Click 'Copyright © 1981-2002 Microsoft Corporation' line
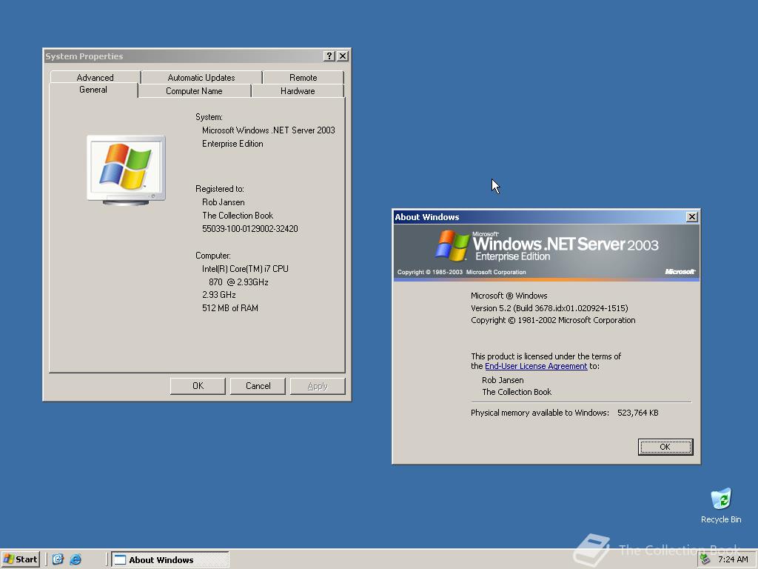Screen dimensions: 758x569 [x=553, y=320]
